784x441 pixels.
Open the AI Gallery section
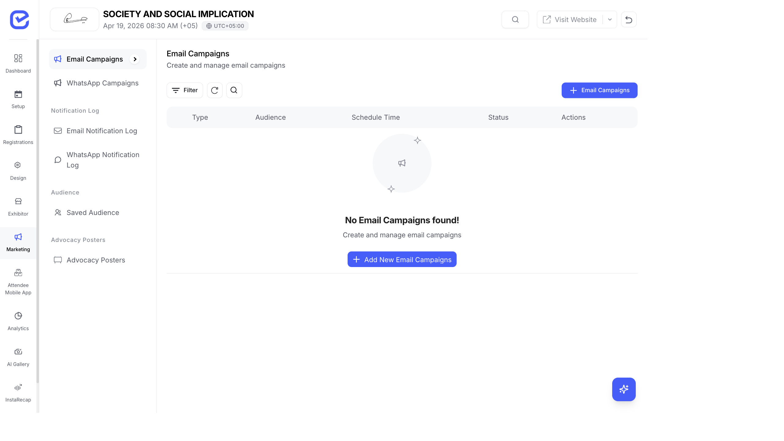(18, 357)
